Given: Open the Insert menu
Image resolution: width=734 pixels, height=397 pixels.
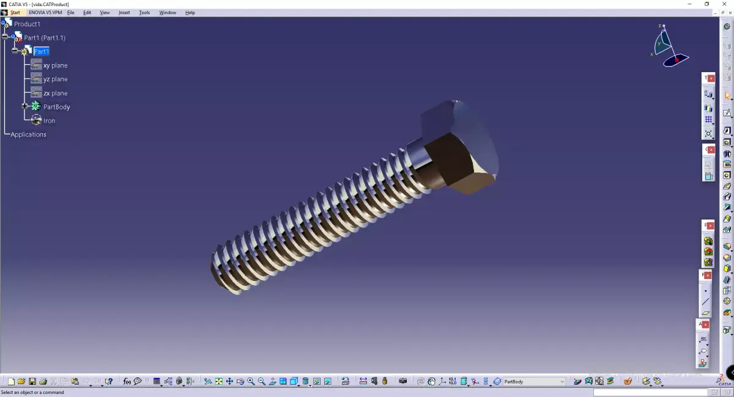Looking at the screenshot, I should [x=124, y=12].
